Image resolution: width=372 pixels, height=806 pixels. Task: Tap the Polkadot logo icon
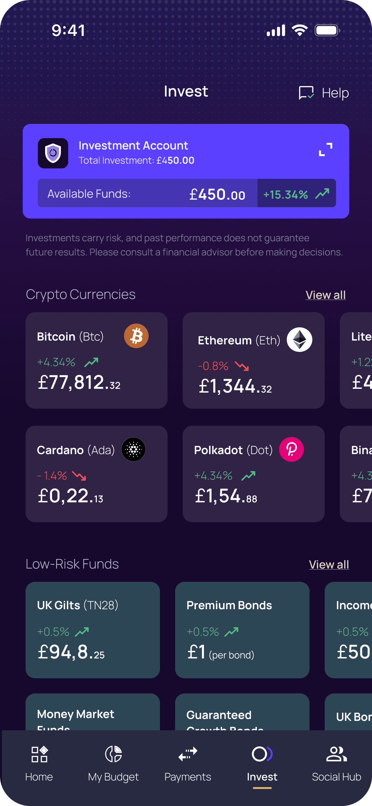292,449
